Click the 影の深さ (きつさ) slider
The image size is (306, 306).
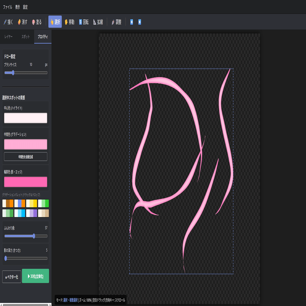[26, 258]
